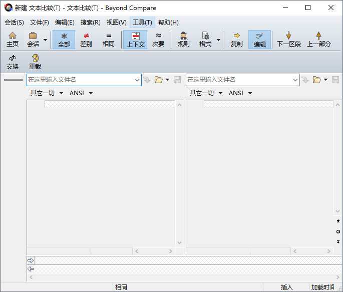Open left ANSI encoding dropdown
This screenshot has width=343, height=292.
[81, 93]
